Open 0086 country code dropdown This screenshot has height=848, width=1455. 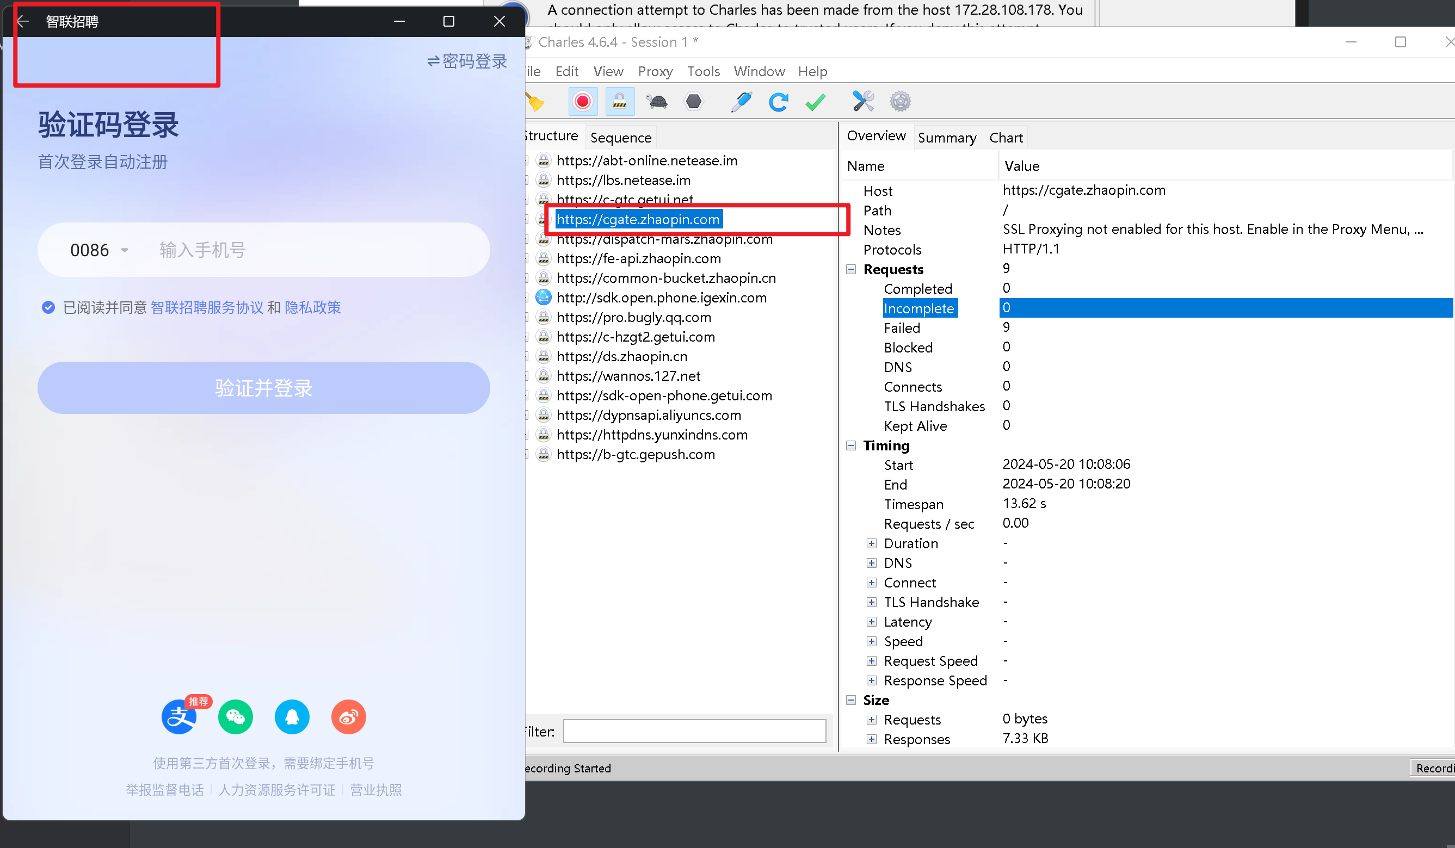[98, 250]
